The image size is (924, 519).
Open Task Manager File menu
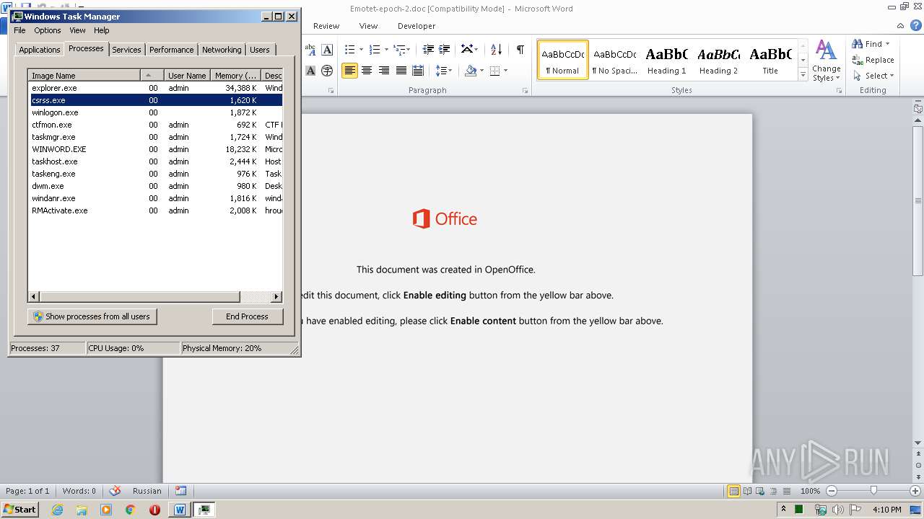coord(19,30)
